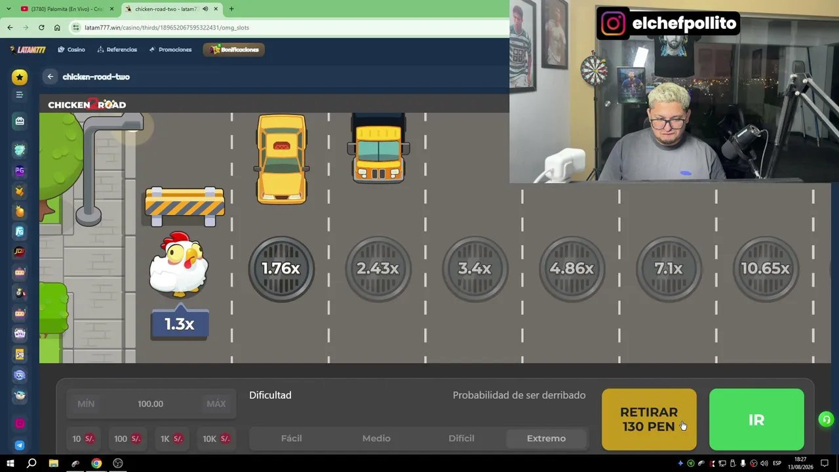Open the OBS icon on the taskbar

click(x=118, y=463)
